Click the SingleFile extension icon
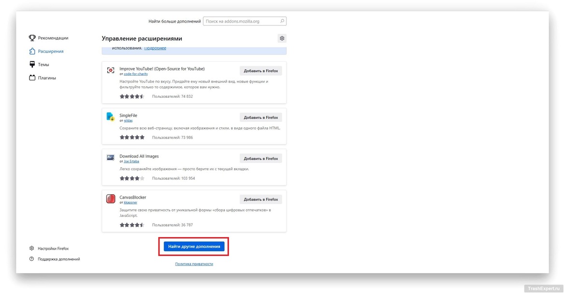The image size is (565, 294). point(111,117)
